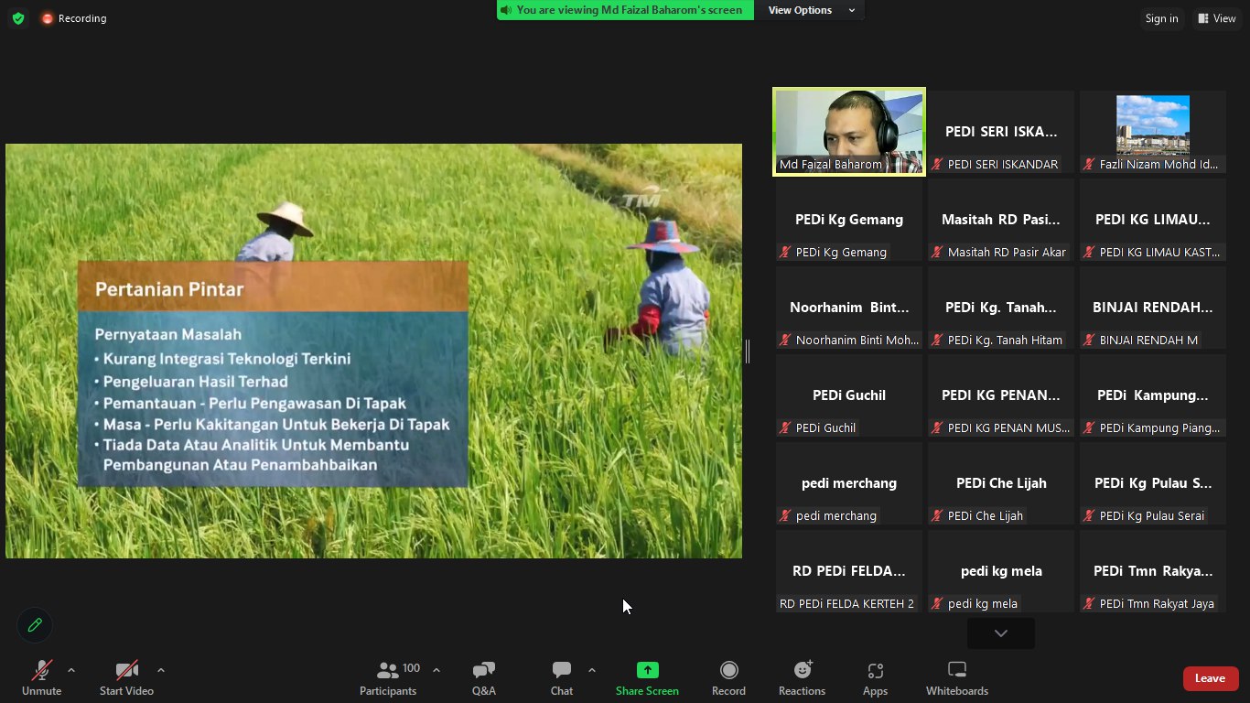Screen dimensions: 1250x703
Task: Open the Apps panel
Action: tap(875, 678)
